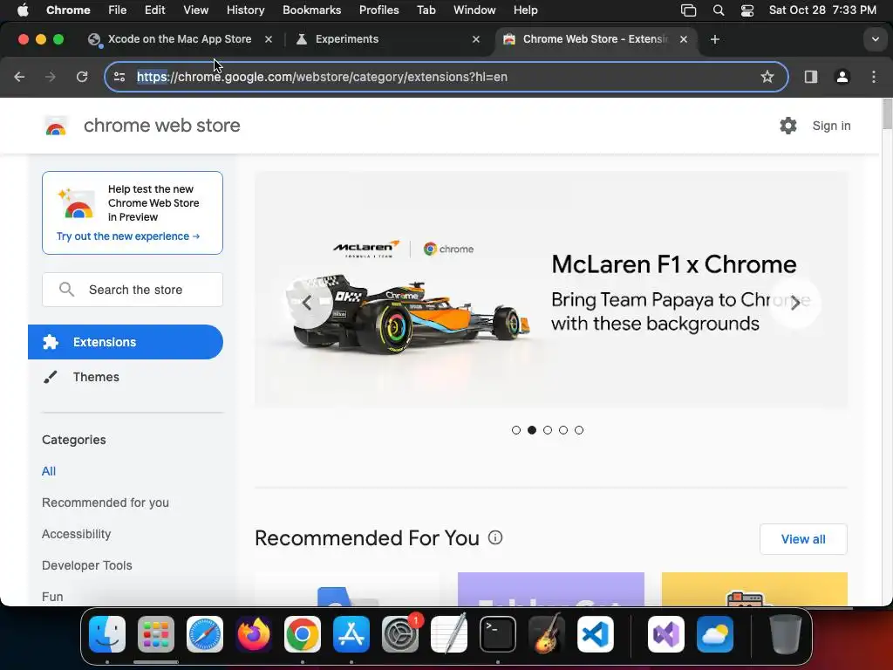Open Spotlight search in menu bar
893x670 pixels.
[x=719, y=10]
